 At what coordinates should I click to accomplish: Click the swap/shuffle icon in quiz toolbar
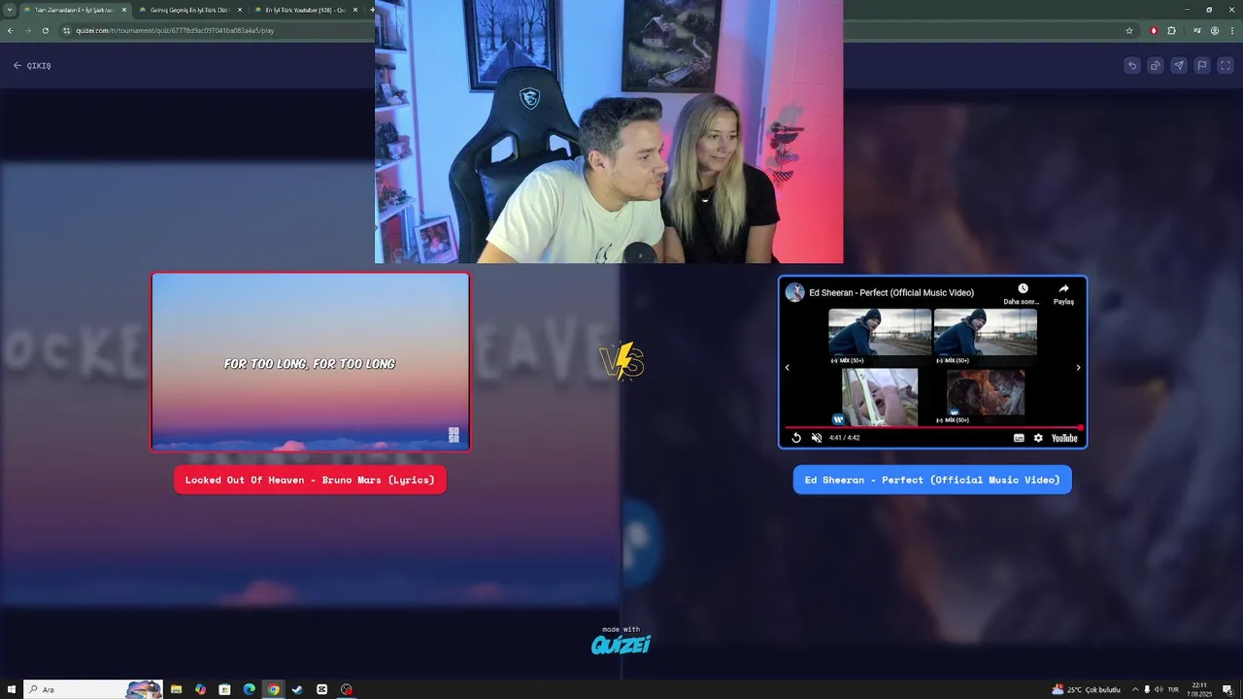tap(1155, 66)
